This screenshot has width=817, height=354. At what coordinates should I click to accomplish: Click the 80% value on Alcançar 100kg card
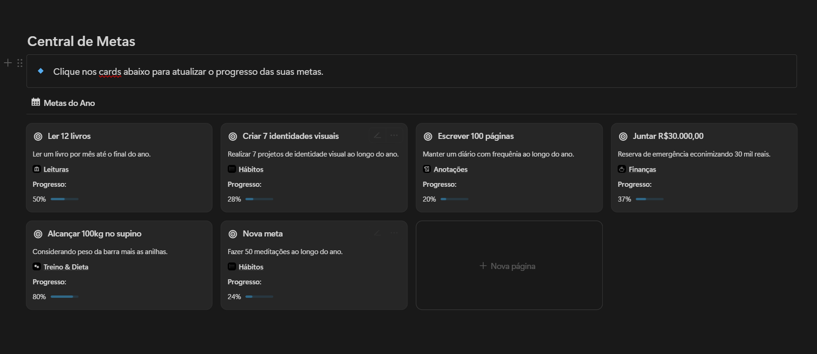click(x=39, y=297)
